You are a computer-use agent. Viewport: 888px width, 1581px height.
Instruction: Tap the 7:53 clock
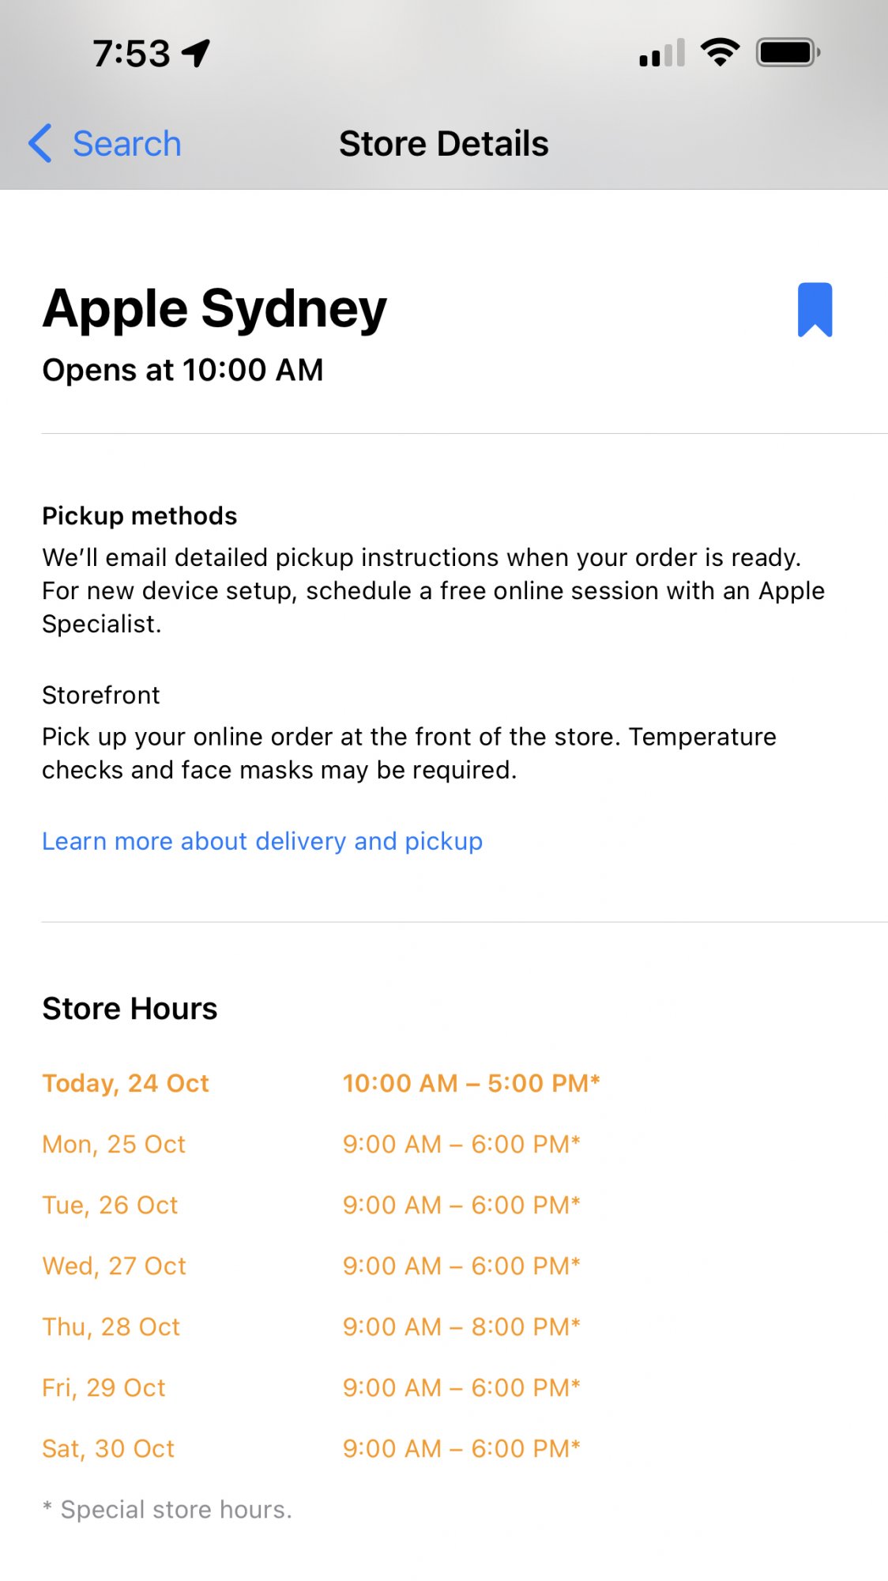131,54
